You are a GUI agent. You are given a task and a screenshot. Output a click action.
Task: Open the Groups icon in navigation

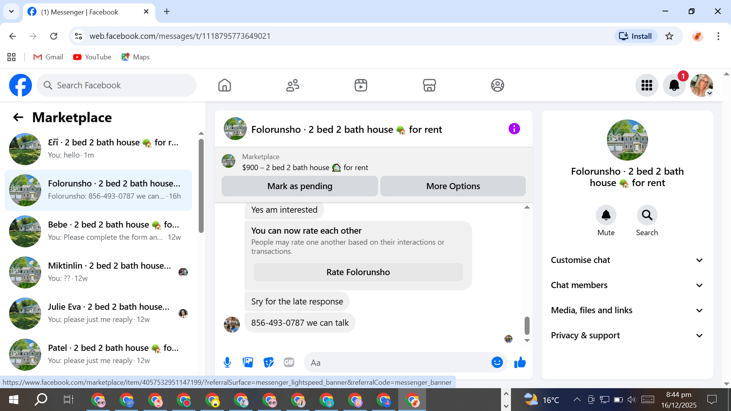click(497, 85)
